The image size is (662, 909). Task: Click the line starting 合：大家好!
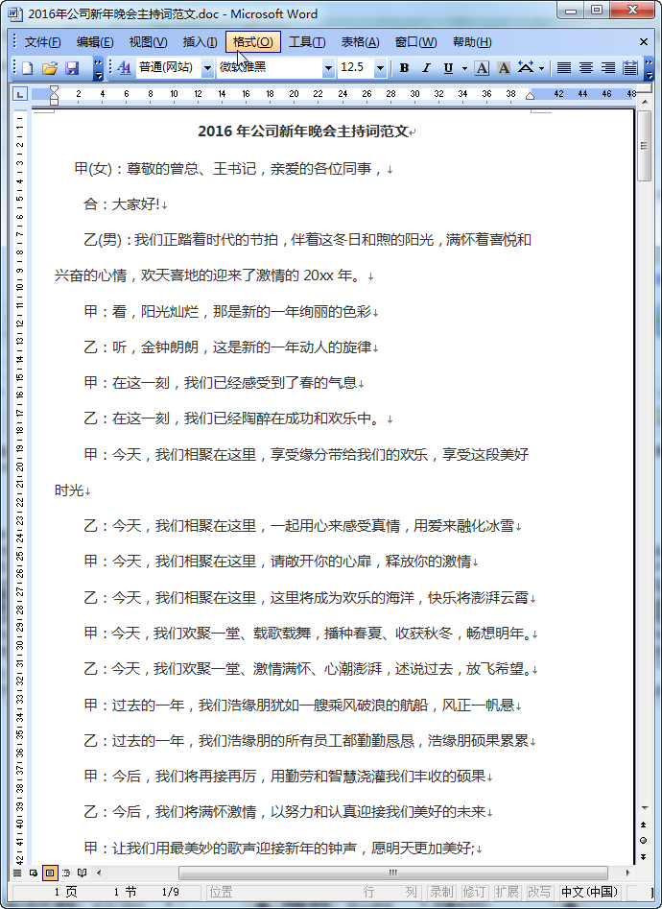tap(122, 204)
